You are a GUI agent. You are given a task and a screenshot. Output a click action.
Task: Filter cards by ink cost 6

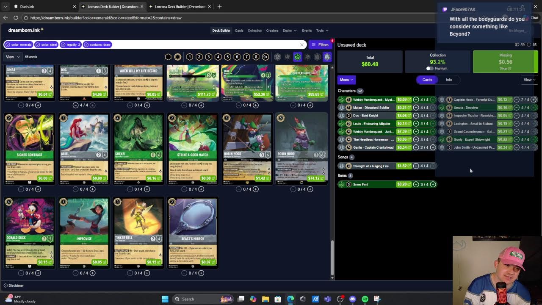237,57
